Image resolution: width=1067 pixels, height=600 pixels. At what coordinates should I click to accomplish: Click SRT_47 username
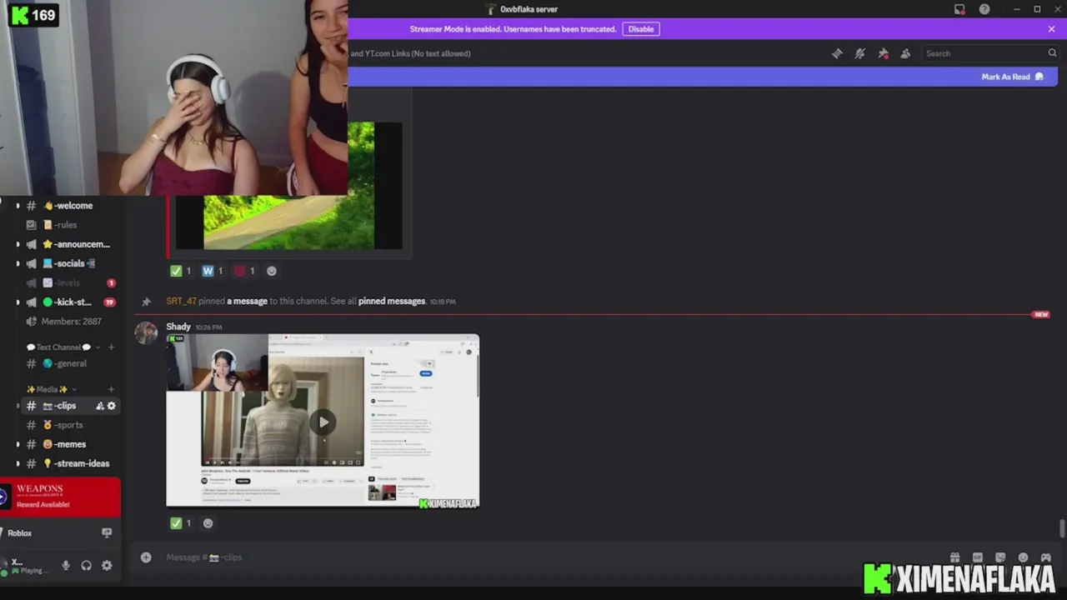tap(181, 301)
